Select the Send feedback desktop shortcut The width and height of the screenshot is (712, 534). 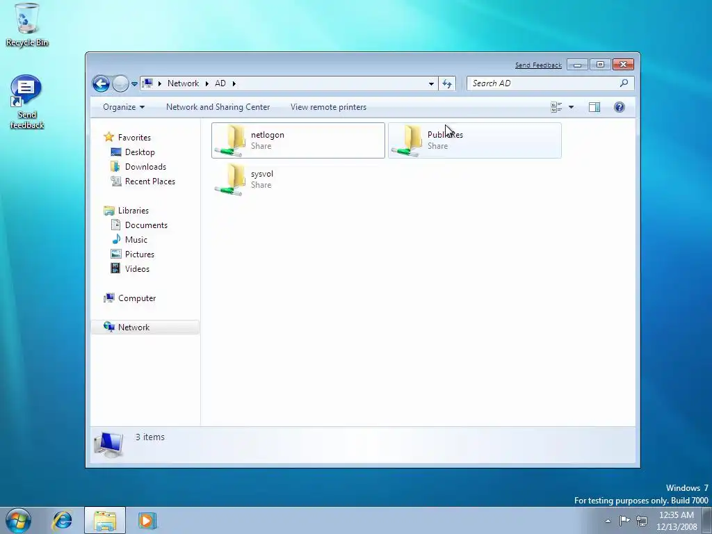pyautogui.click(x=27, y=102)
